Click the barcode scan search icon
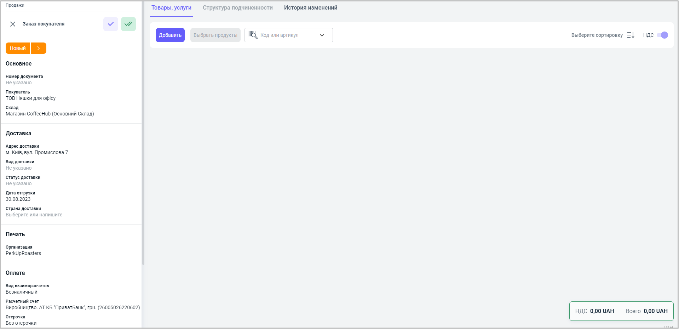The width and height of the screenshot is (679, 329). tap(252, 35)
